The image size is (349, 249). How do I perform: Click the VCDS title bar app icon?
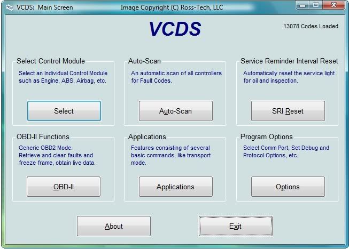coord(10,7)
